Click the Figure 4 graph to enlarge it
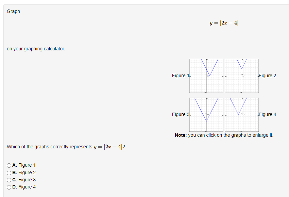Image resolution: width=289 pixels, height=197 pixels. click(x=241, y=114)
